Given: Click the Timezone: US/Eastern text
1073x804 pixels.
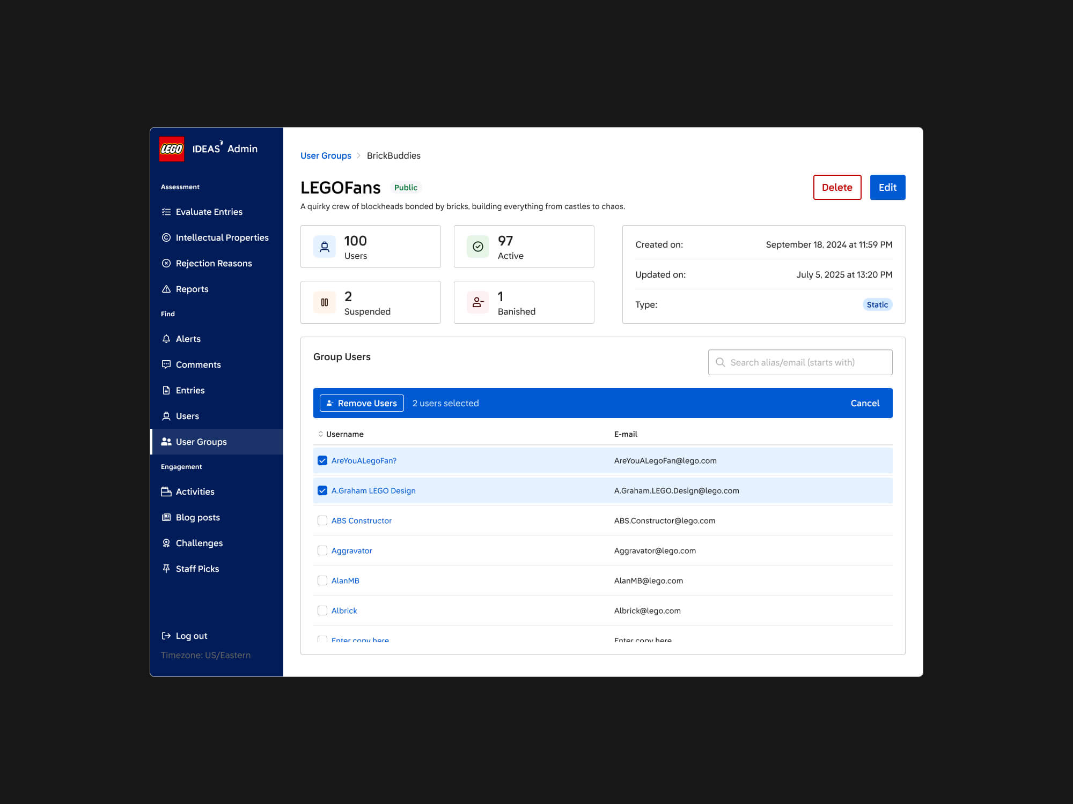Looking at the screenshot, I should 205,655.
